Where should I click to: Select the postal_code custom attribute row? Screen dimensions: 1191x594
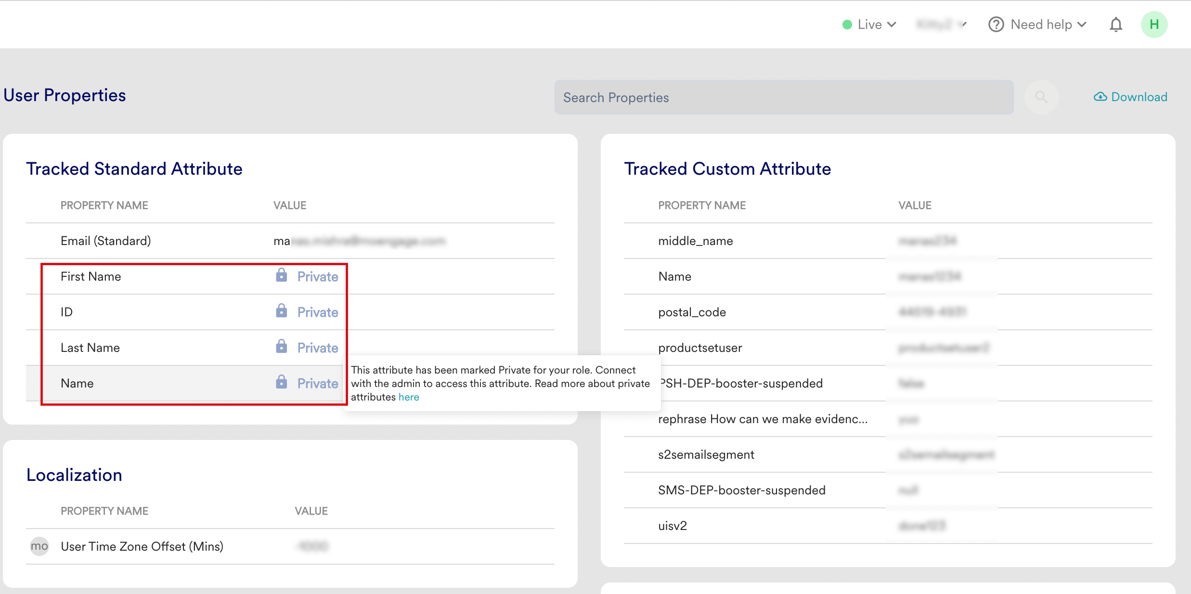[x=692, y=312]
